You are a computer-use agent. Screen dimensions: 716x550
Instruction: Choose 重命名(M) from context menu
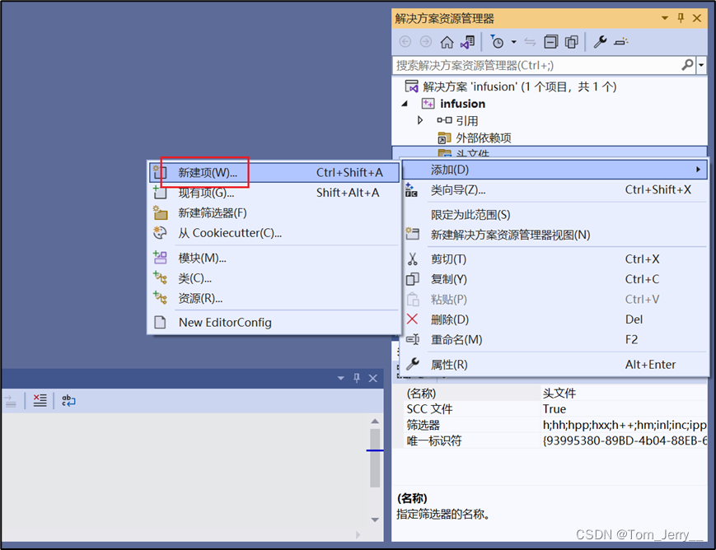pyautogui.click(x=555, y=339)
